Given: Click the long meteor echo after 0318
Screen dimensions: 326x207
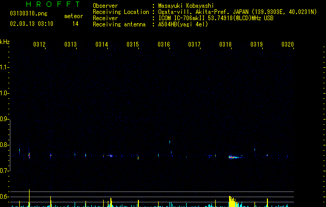Looking at the screenshot, I should pos(235,157).
